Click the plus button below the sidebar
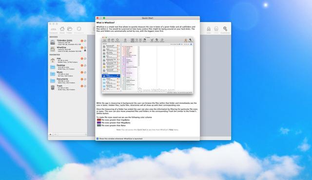 tap(51, 135)
